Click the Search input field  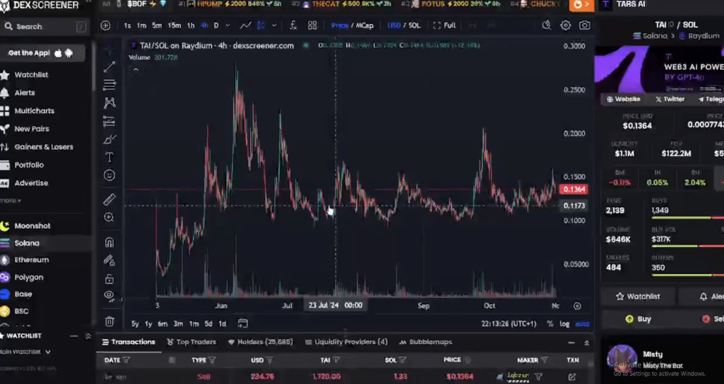[x=45, y=27]
